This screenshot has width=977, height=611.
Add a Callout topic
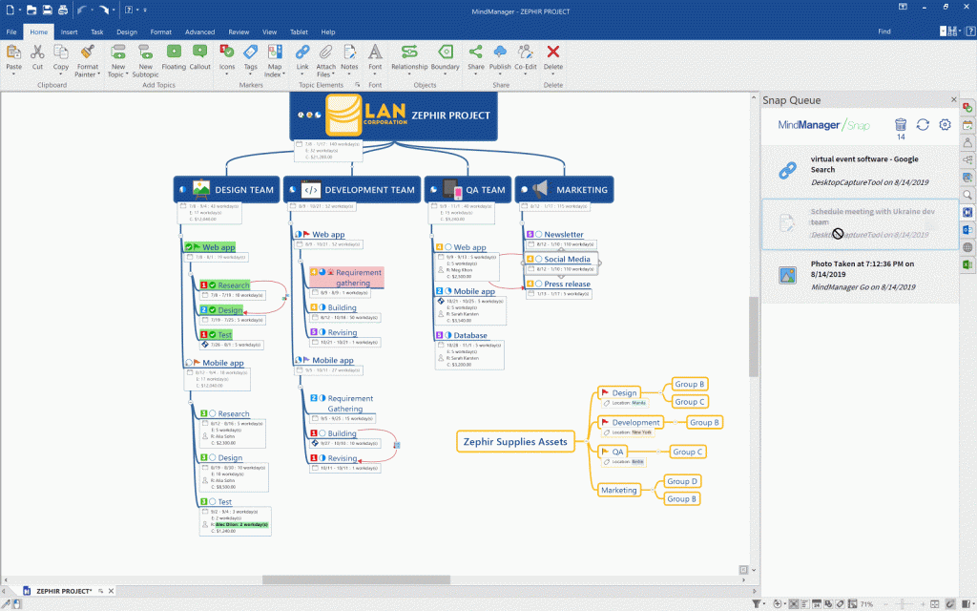[x=199, y=52]
